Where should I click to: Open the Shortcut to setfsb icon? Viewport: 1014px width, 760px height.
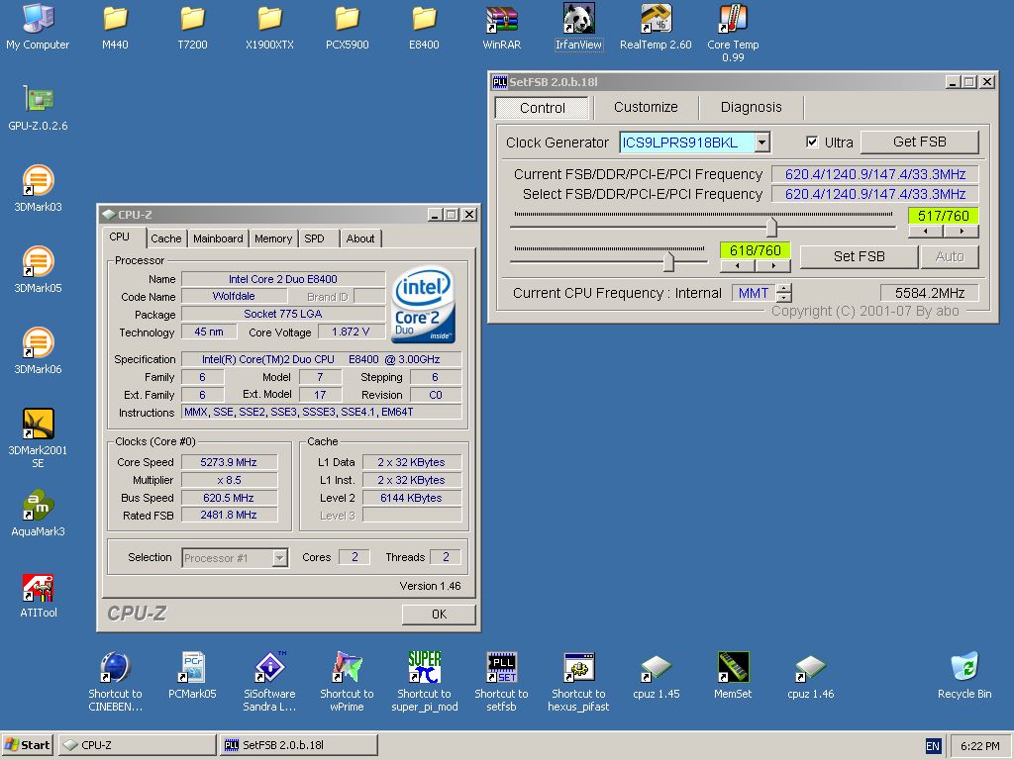point(502,683)
